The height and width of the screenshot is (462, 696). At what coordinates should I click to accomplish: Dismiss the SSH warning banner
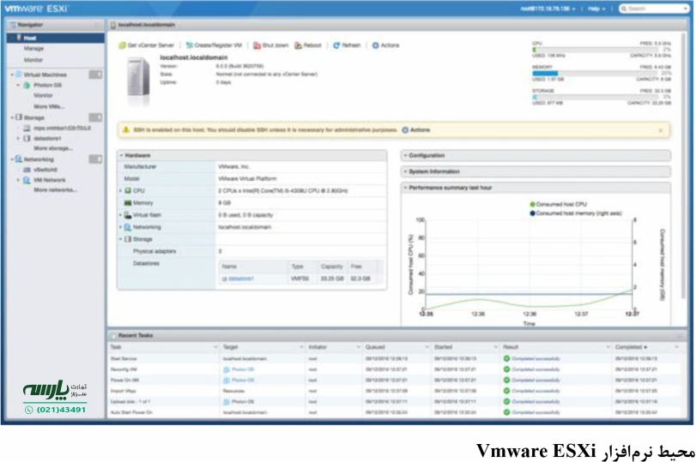click(661, 130)
